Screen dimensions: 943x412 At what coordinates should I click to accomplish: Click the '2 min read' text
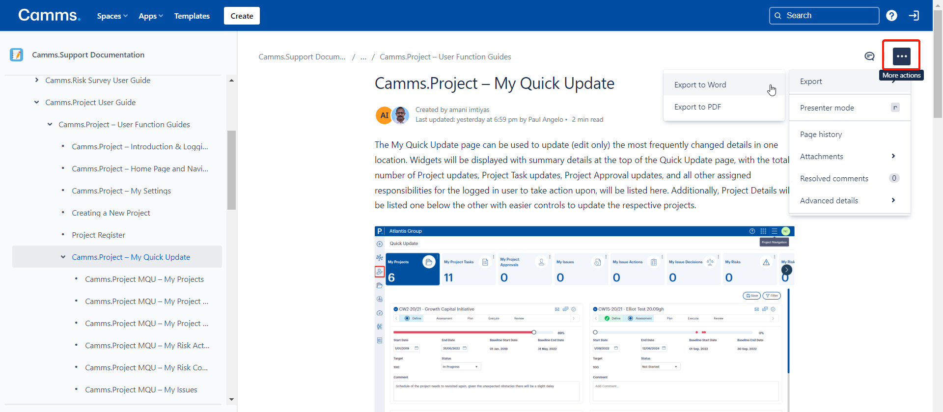[587, 119]
